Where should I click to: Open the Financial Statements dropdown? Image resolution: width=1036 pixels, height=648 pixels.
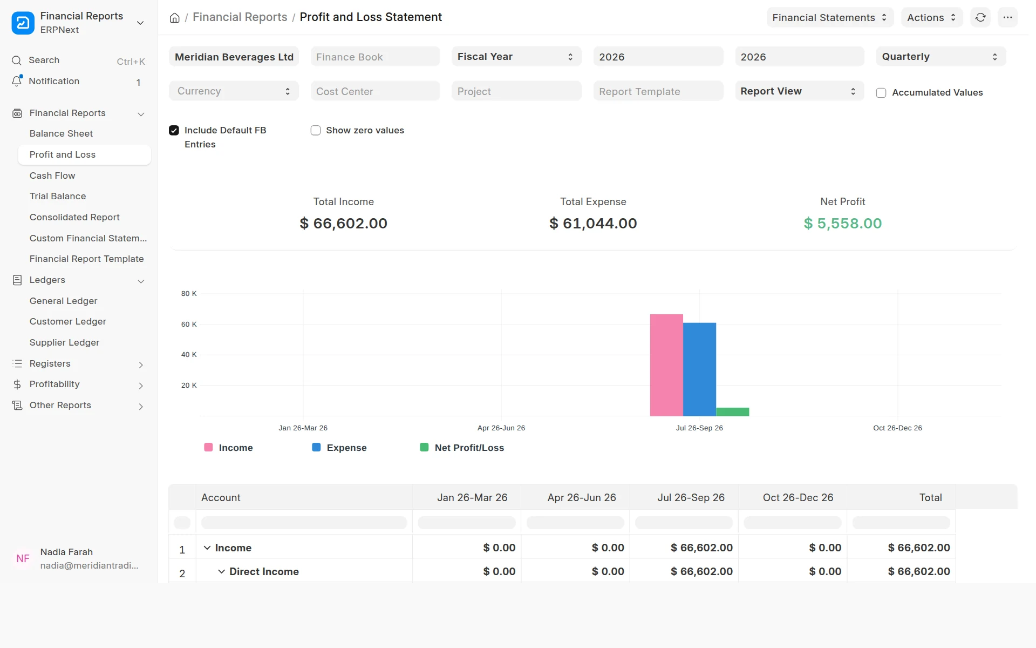tap(830, 17)
